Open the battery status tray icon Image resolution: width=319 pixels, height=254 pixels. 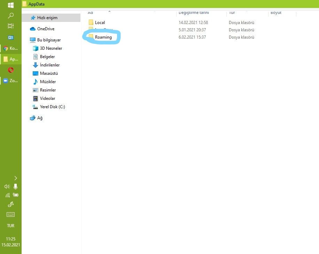(x=15, y=195)
